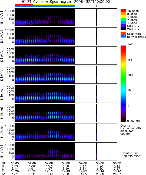Click the R value 6.11
This screenshot has width=146, height=175.
[117, 166]
